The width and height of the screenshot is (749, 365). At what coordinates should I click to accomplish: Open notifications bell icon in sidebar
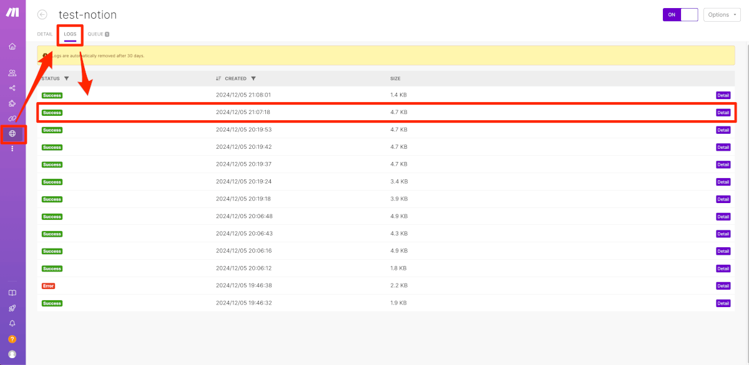point(12,323)
